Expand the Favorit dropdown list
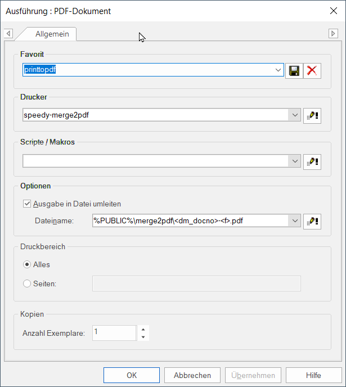346x387 pixels. pyautogui.click(x=278, y=70)
